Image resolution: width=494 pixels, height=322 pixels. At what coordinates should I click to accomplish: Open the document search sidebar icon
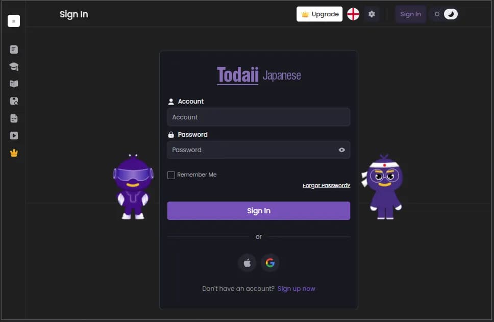tap(14, 101)
